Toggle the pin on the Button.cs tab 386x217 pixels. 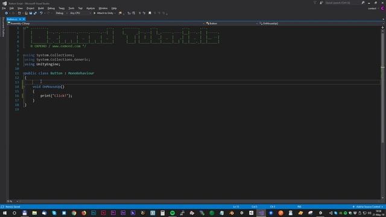(x=20, y=19)
